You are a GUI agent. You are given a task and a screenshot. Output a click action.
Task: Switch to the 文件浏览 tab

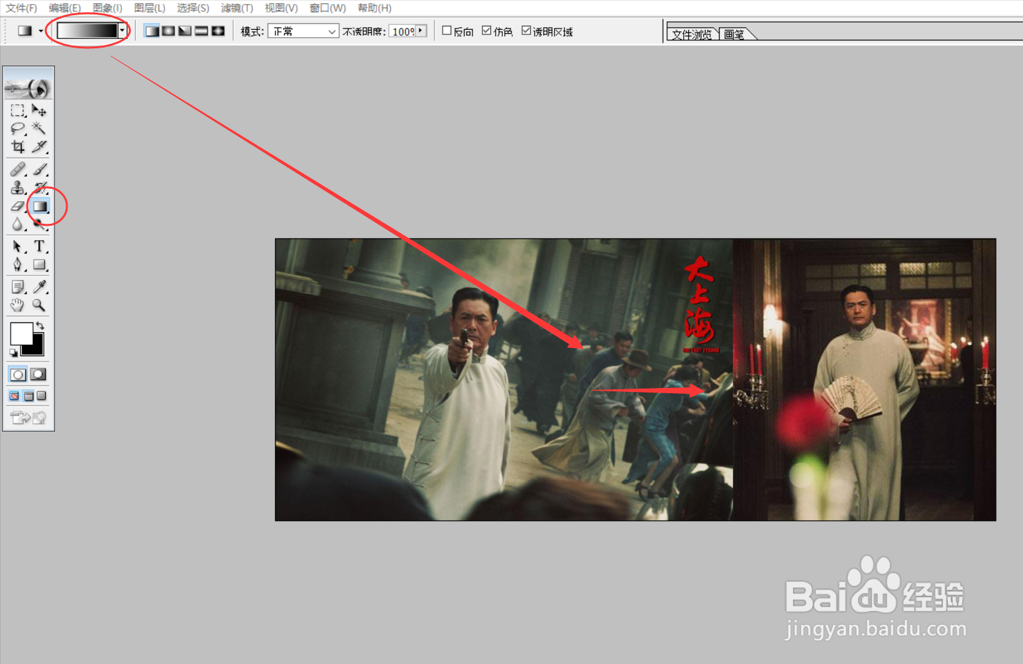click(x=692, y=34)
